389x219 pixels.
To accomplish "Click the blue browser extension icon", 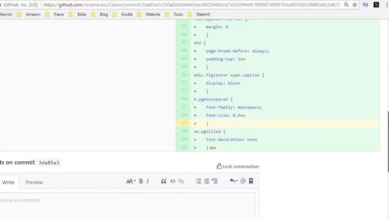I will pyautogui.click(x=365, y=5).
